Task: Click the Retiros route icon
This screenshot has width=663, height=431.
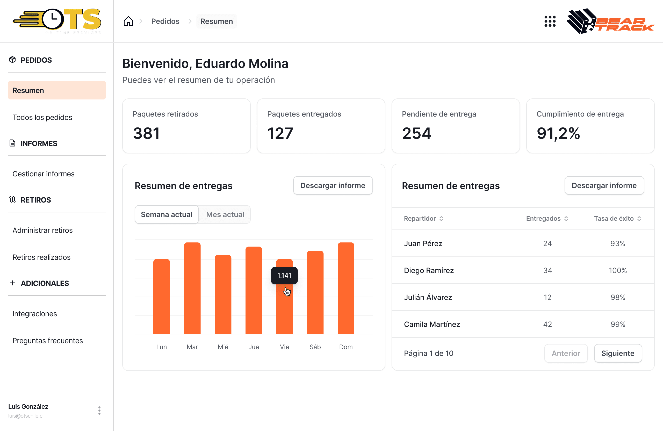Action: pos(12,200)
